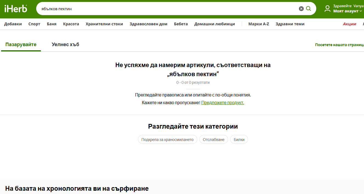Screen dimensions: 364x194
Task: Switch to the Уелнес хъб tab
Action: (65, 45)
